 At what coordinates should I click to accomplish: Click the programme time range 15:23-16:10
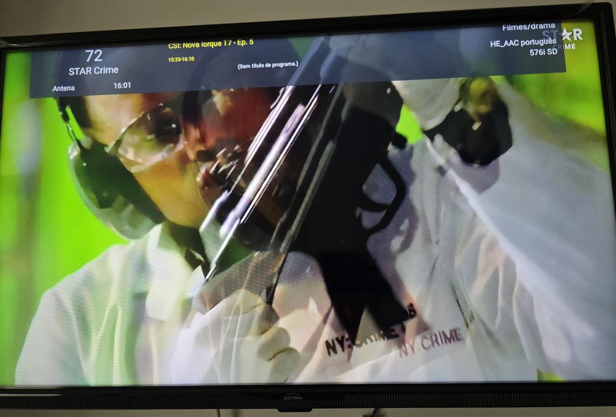coord(181,59)
